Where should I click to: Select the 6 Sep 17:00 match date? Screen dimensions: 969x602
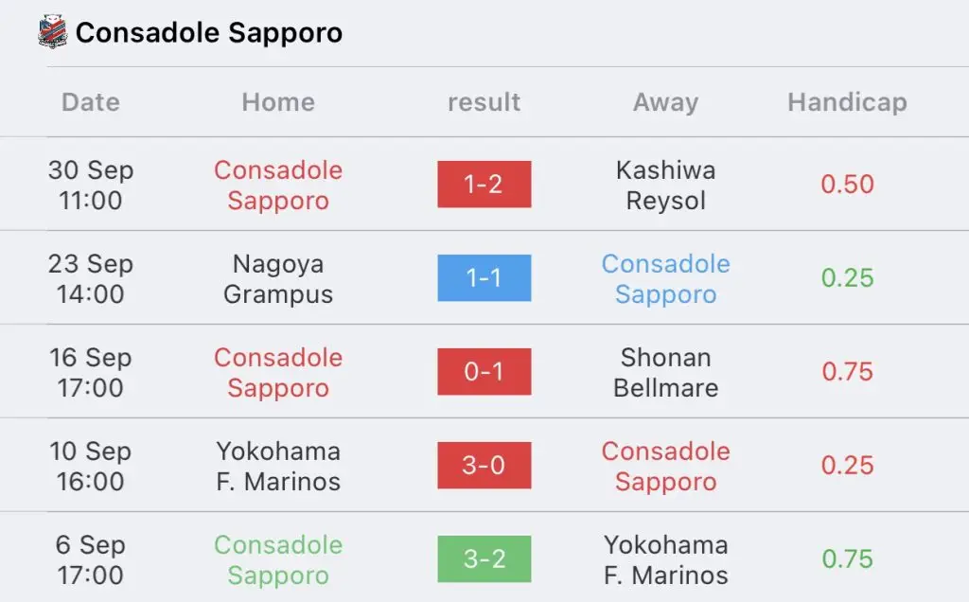[91, 559]
